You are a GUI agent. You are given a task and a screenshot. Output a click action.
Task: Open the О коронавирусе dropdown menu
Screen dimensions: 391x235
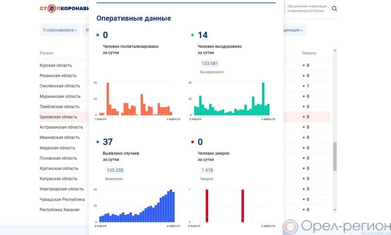click(x=60, y=30)
